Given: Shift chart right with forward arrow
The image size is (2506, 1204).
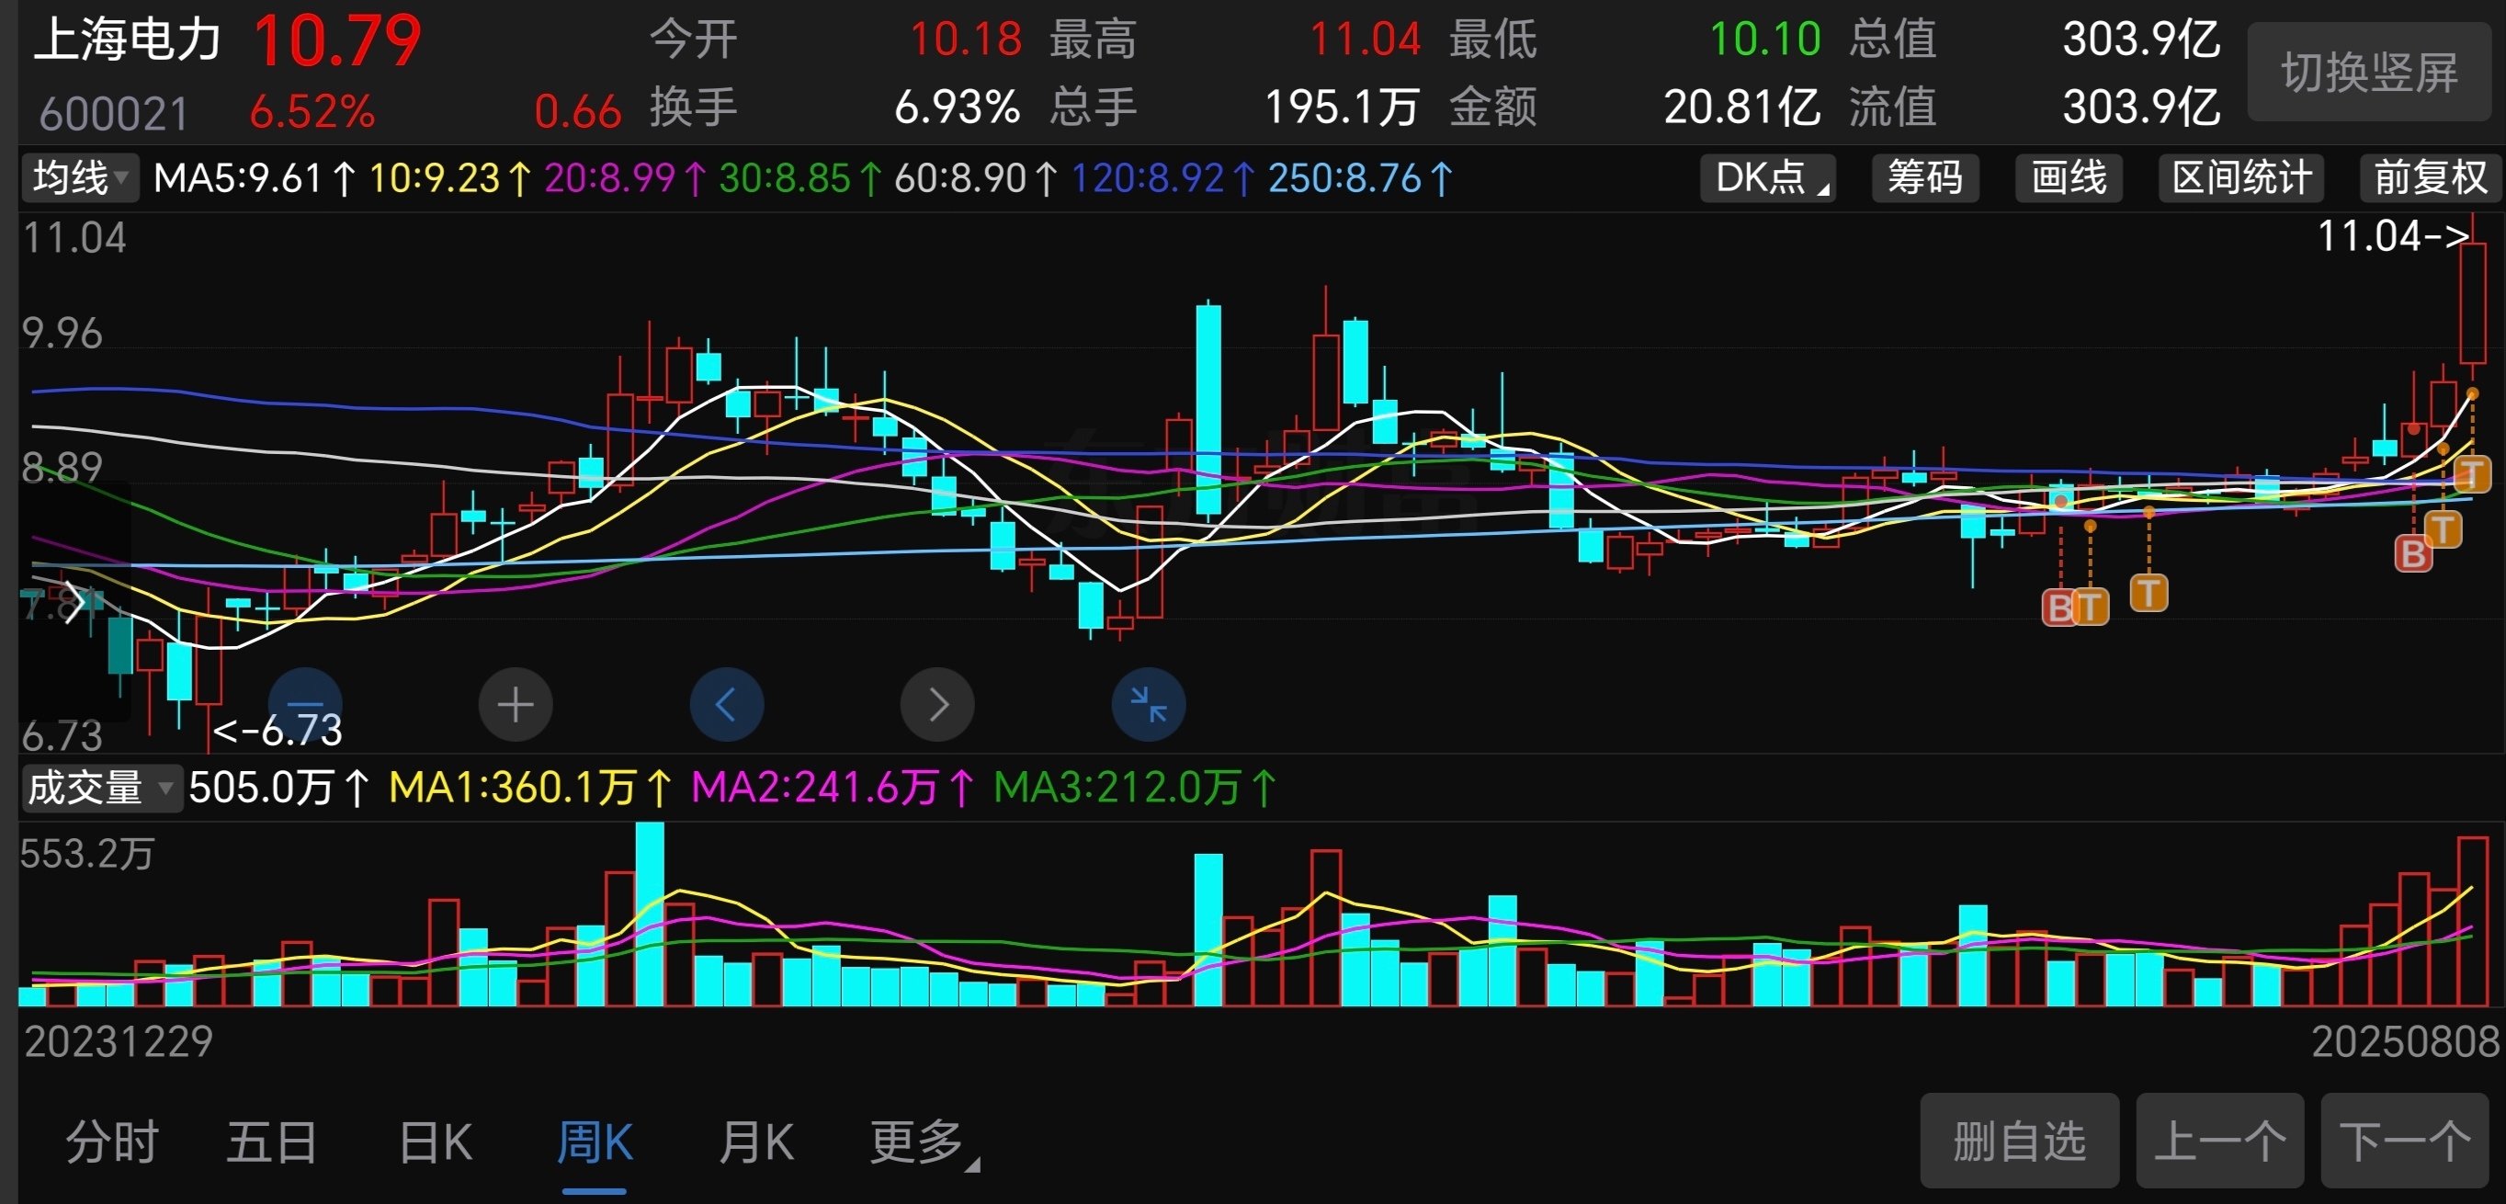Looking at the screenshot, I should [938, 704].
